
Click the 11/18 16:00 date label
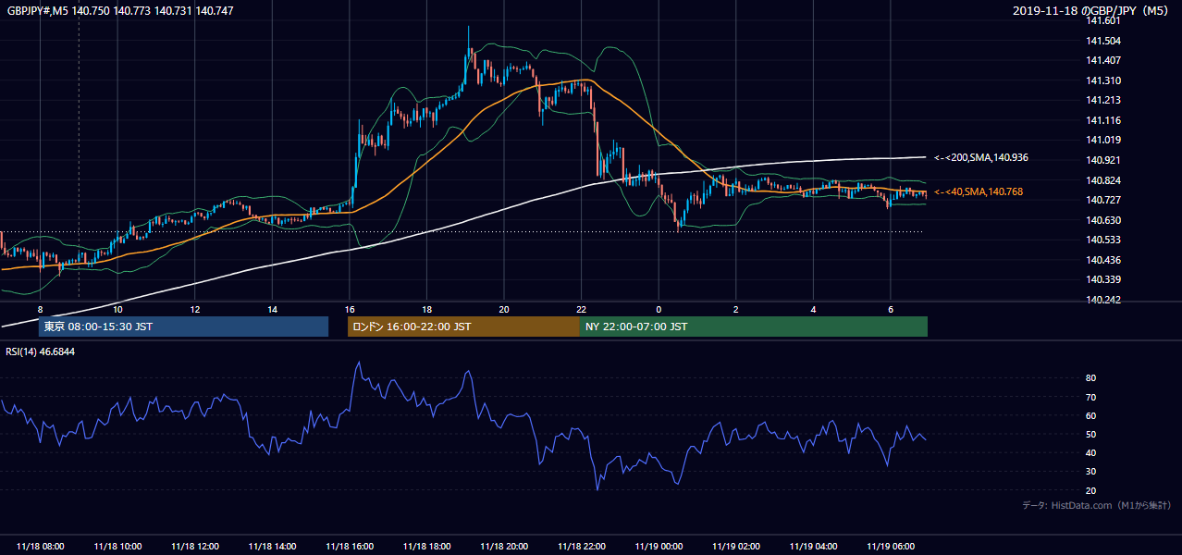(350, 546)
